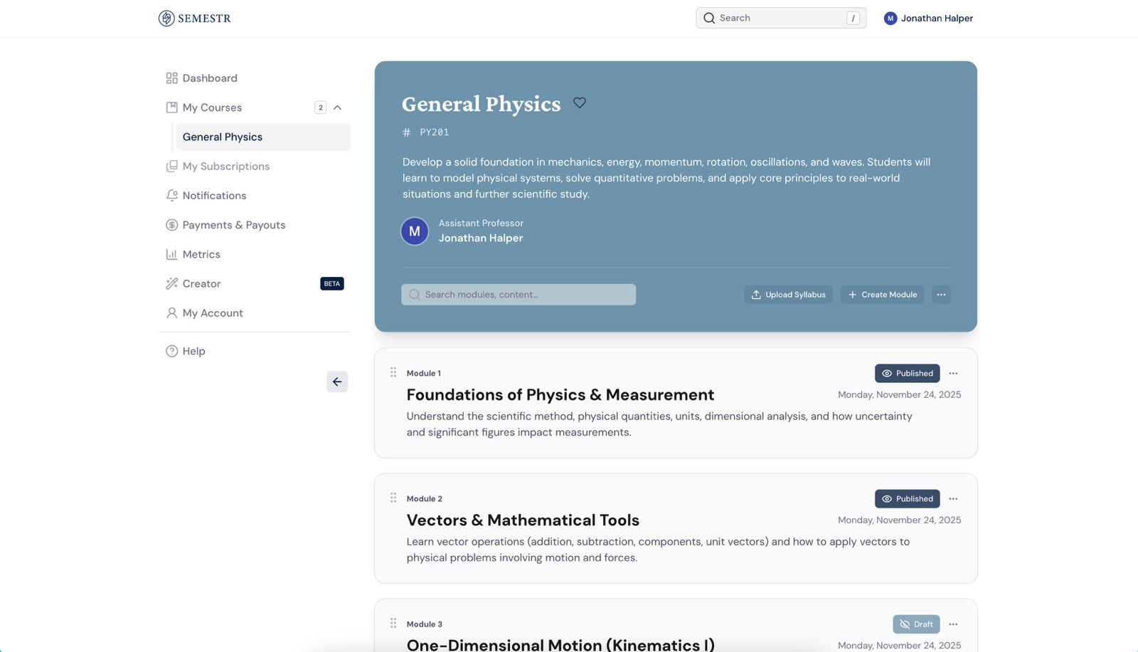Toggle Published status on Module 2
The image size is (1138, 652).
(908, 499)
